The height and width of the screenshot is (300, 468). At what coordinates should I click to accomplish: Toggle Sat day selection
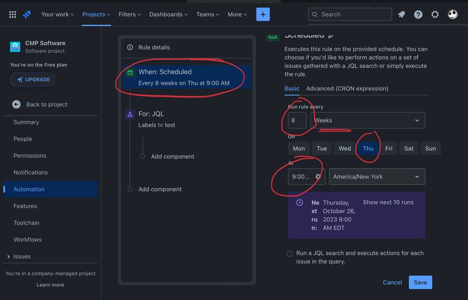(409, 149)
